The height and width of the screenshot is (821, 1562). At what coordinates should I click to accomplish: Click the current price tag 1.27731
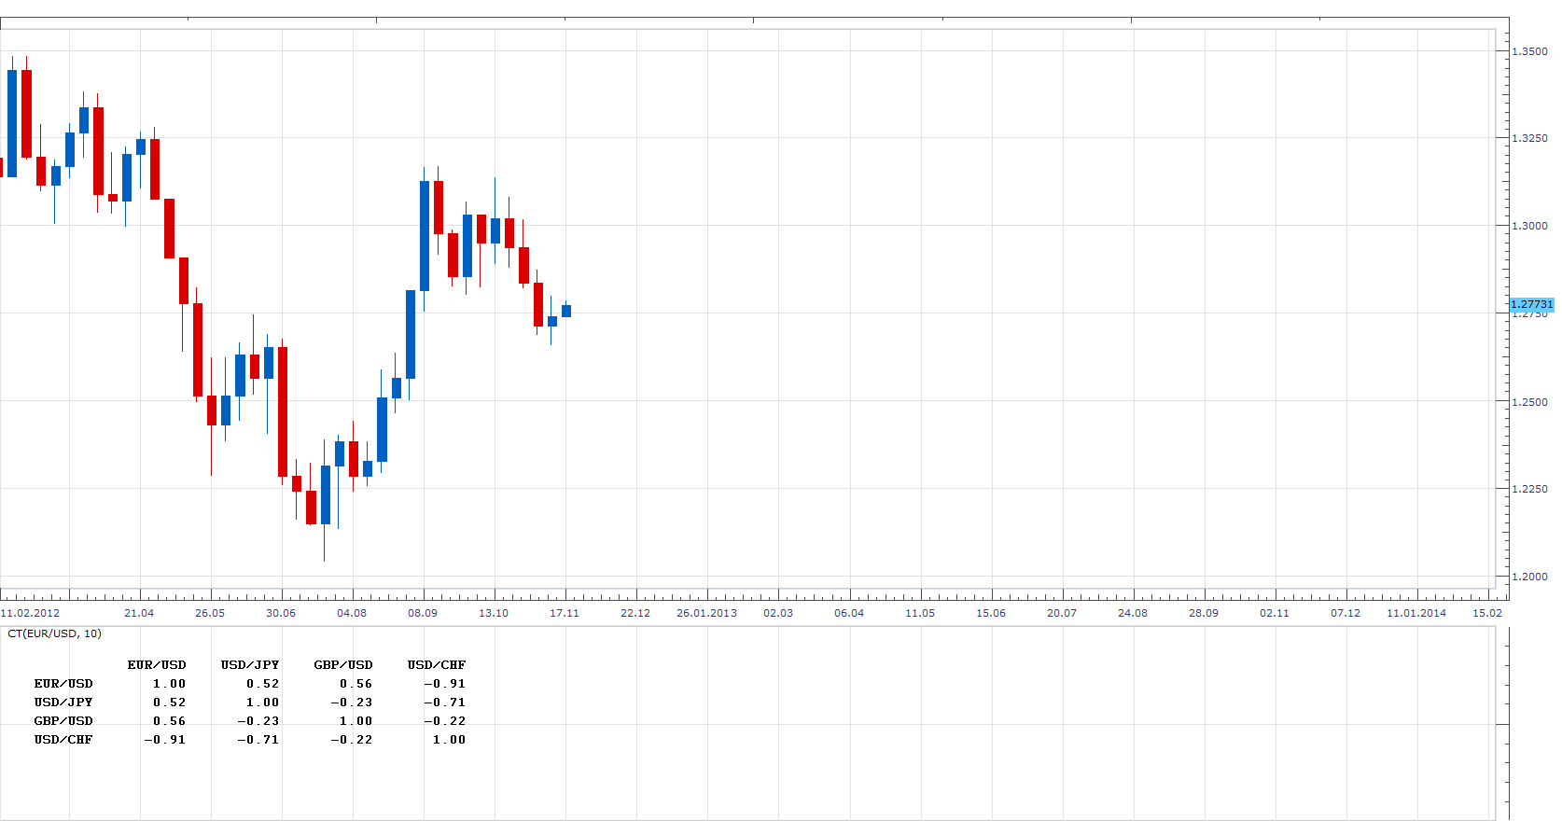point(1532,304)
